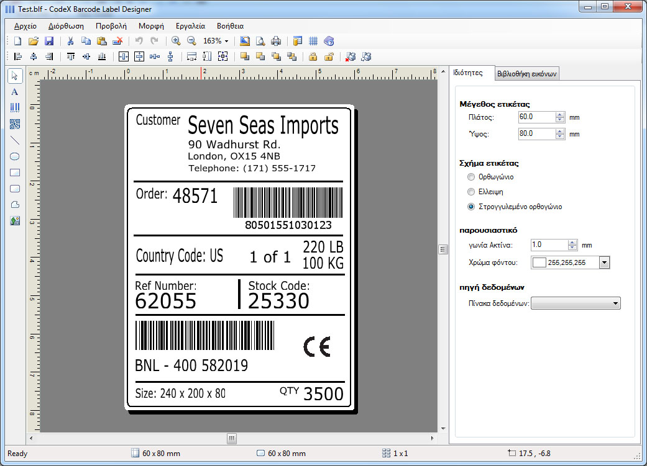This screenshot has height=466, width=647.
Task: Select the "BNL - 400 582019" text object
Action: [x=191, y=365]
